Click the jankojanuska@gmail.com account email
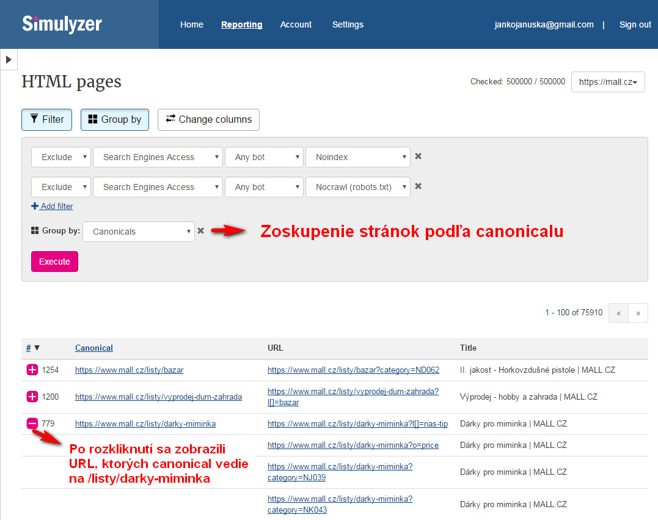This screenshot has width=658, height=520. pos(544,24)
